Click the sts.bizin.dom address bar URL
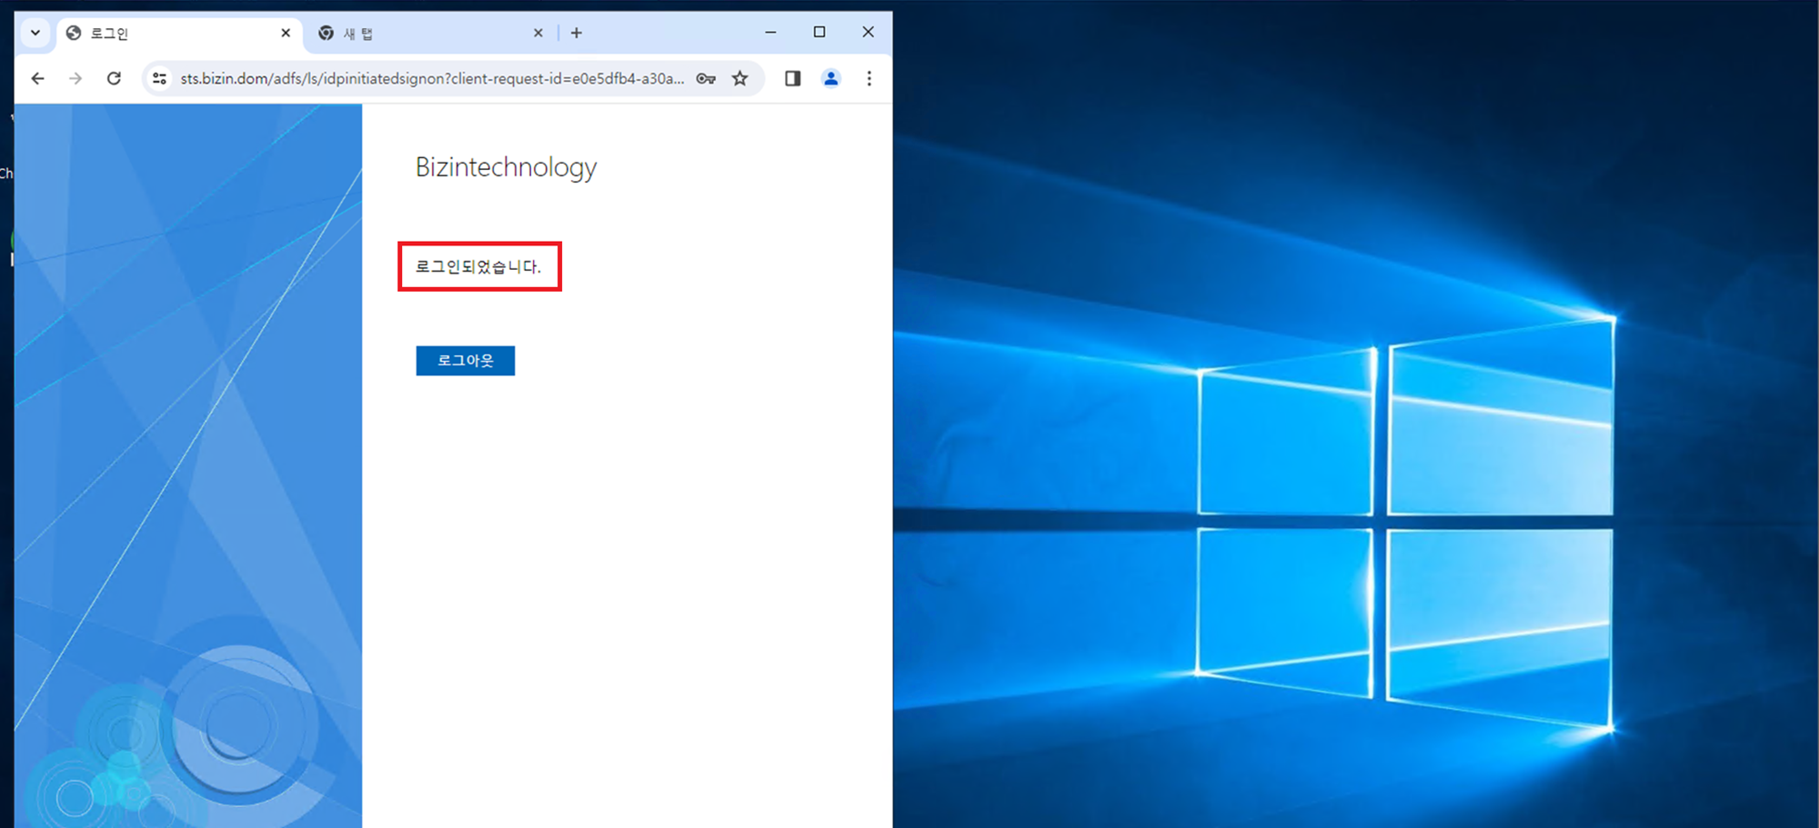 tap(432, 79)
